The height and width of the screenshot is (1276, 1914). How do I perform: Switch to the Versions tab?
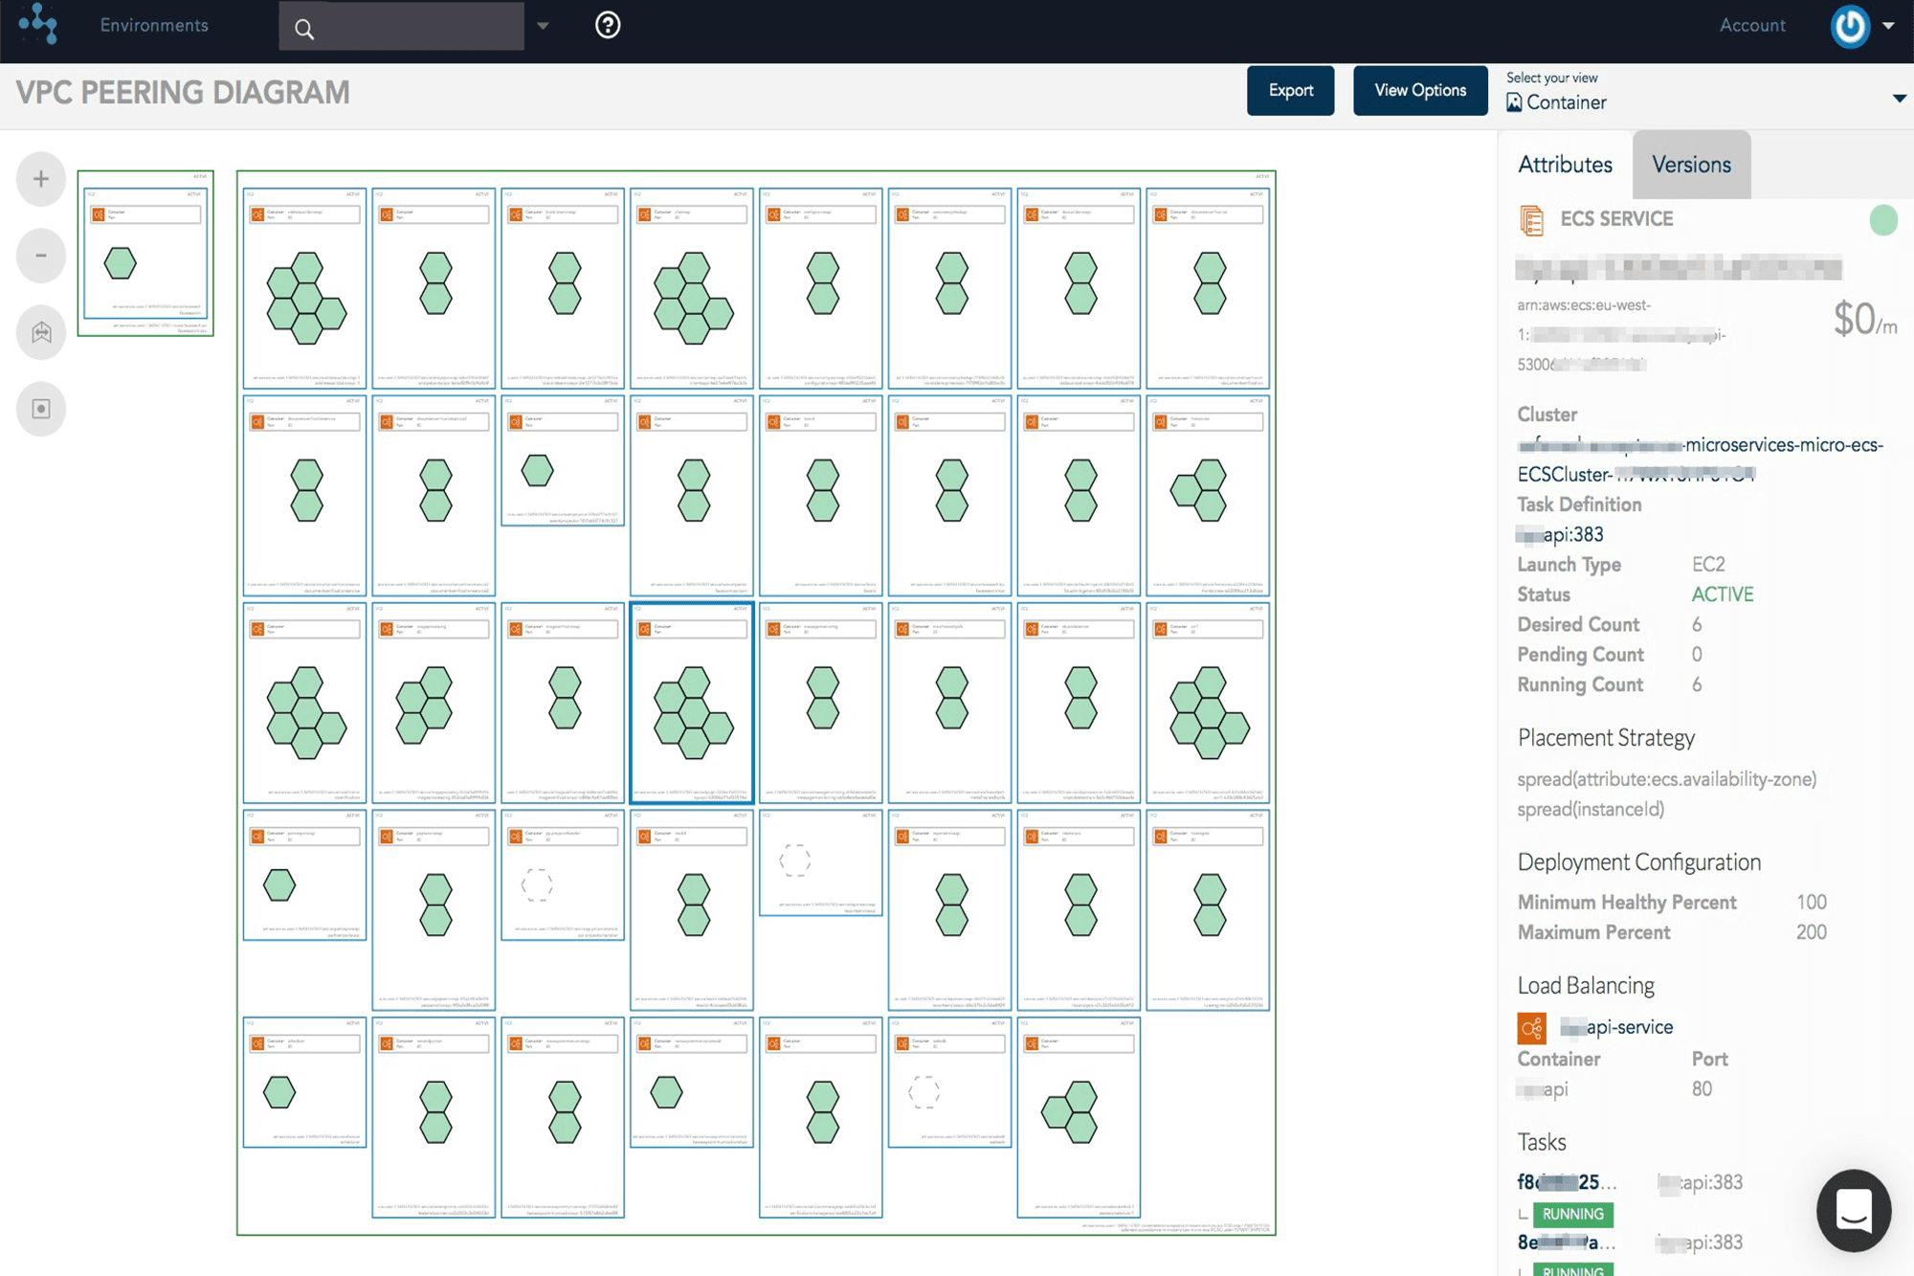pos(1691,164)
